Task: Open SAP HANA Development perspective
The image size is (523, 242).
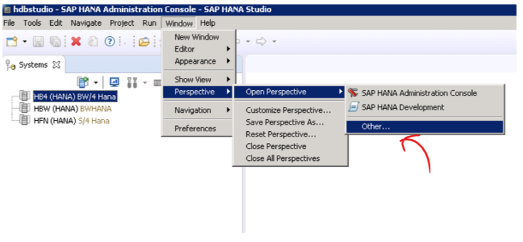Action: click(x=425, y=107)
